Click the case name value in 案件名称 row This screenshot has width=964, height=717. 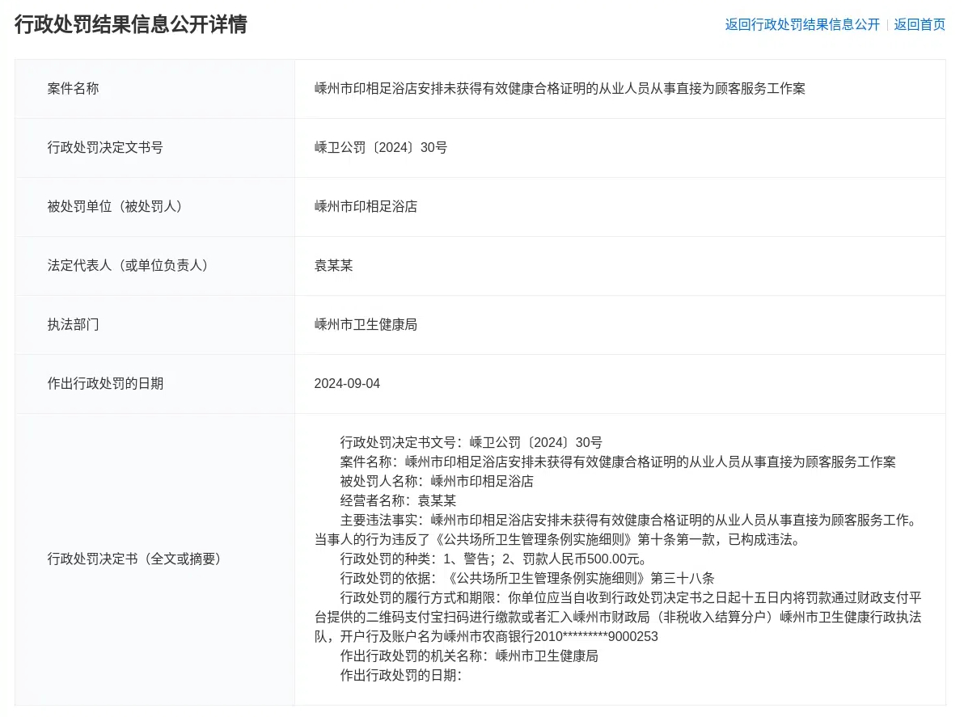click(560, 88)
